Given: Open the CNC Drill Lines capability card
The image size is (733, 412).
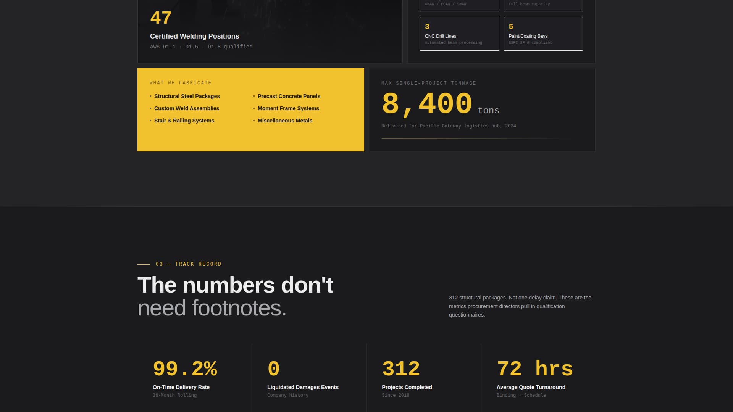Looking at the screenshot, I should coord(459,34).
